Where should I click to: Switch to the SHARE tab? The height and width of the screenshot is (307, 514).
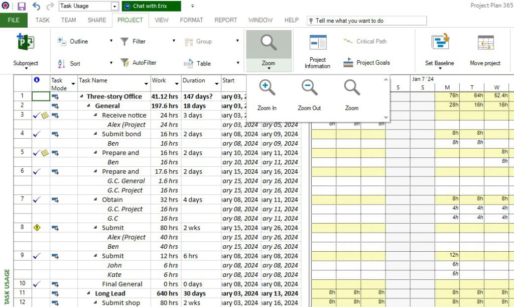point(97,20)
